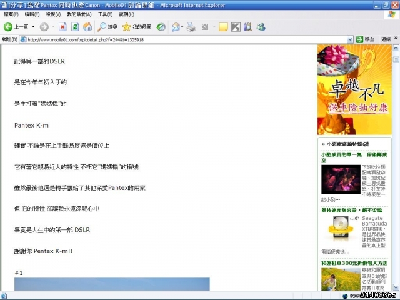Click the Back arrow button
This screenshot has height=300, width=400.
[x=8, y=27]
